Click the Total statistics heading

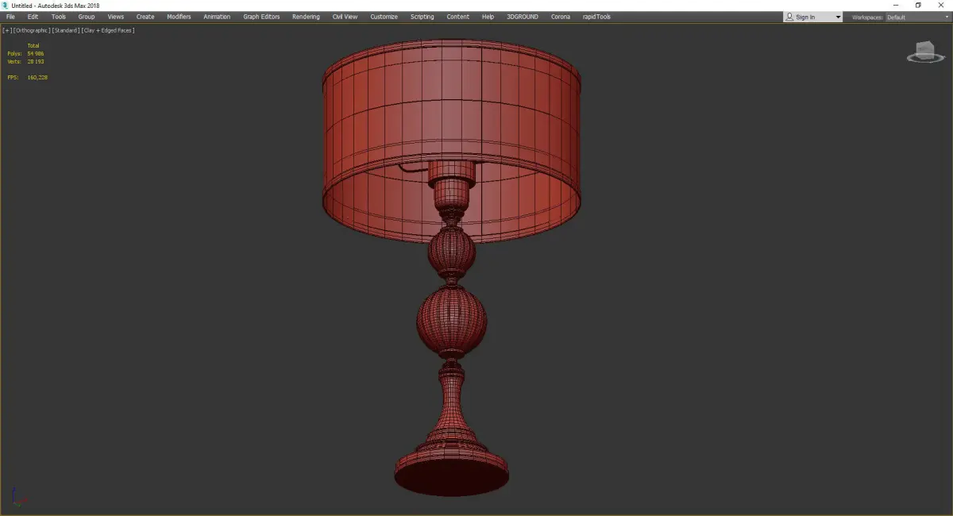click(33, 46)
